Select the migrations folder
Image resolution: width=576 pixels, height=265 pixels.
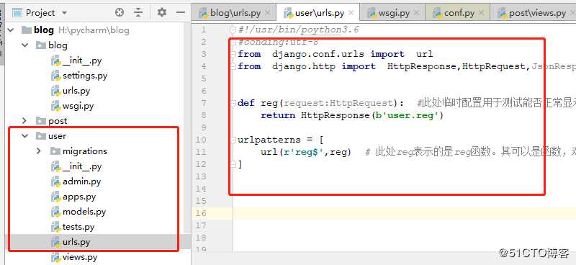(x=85, y=151)
